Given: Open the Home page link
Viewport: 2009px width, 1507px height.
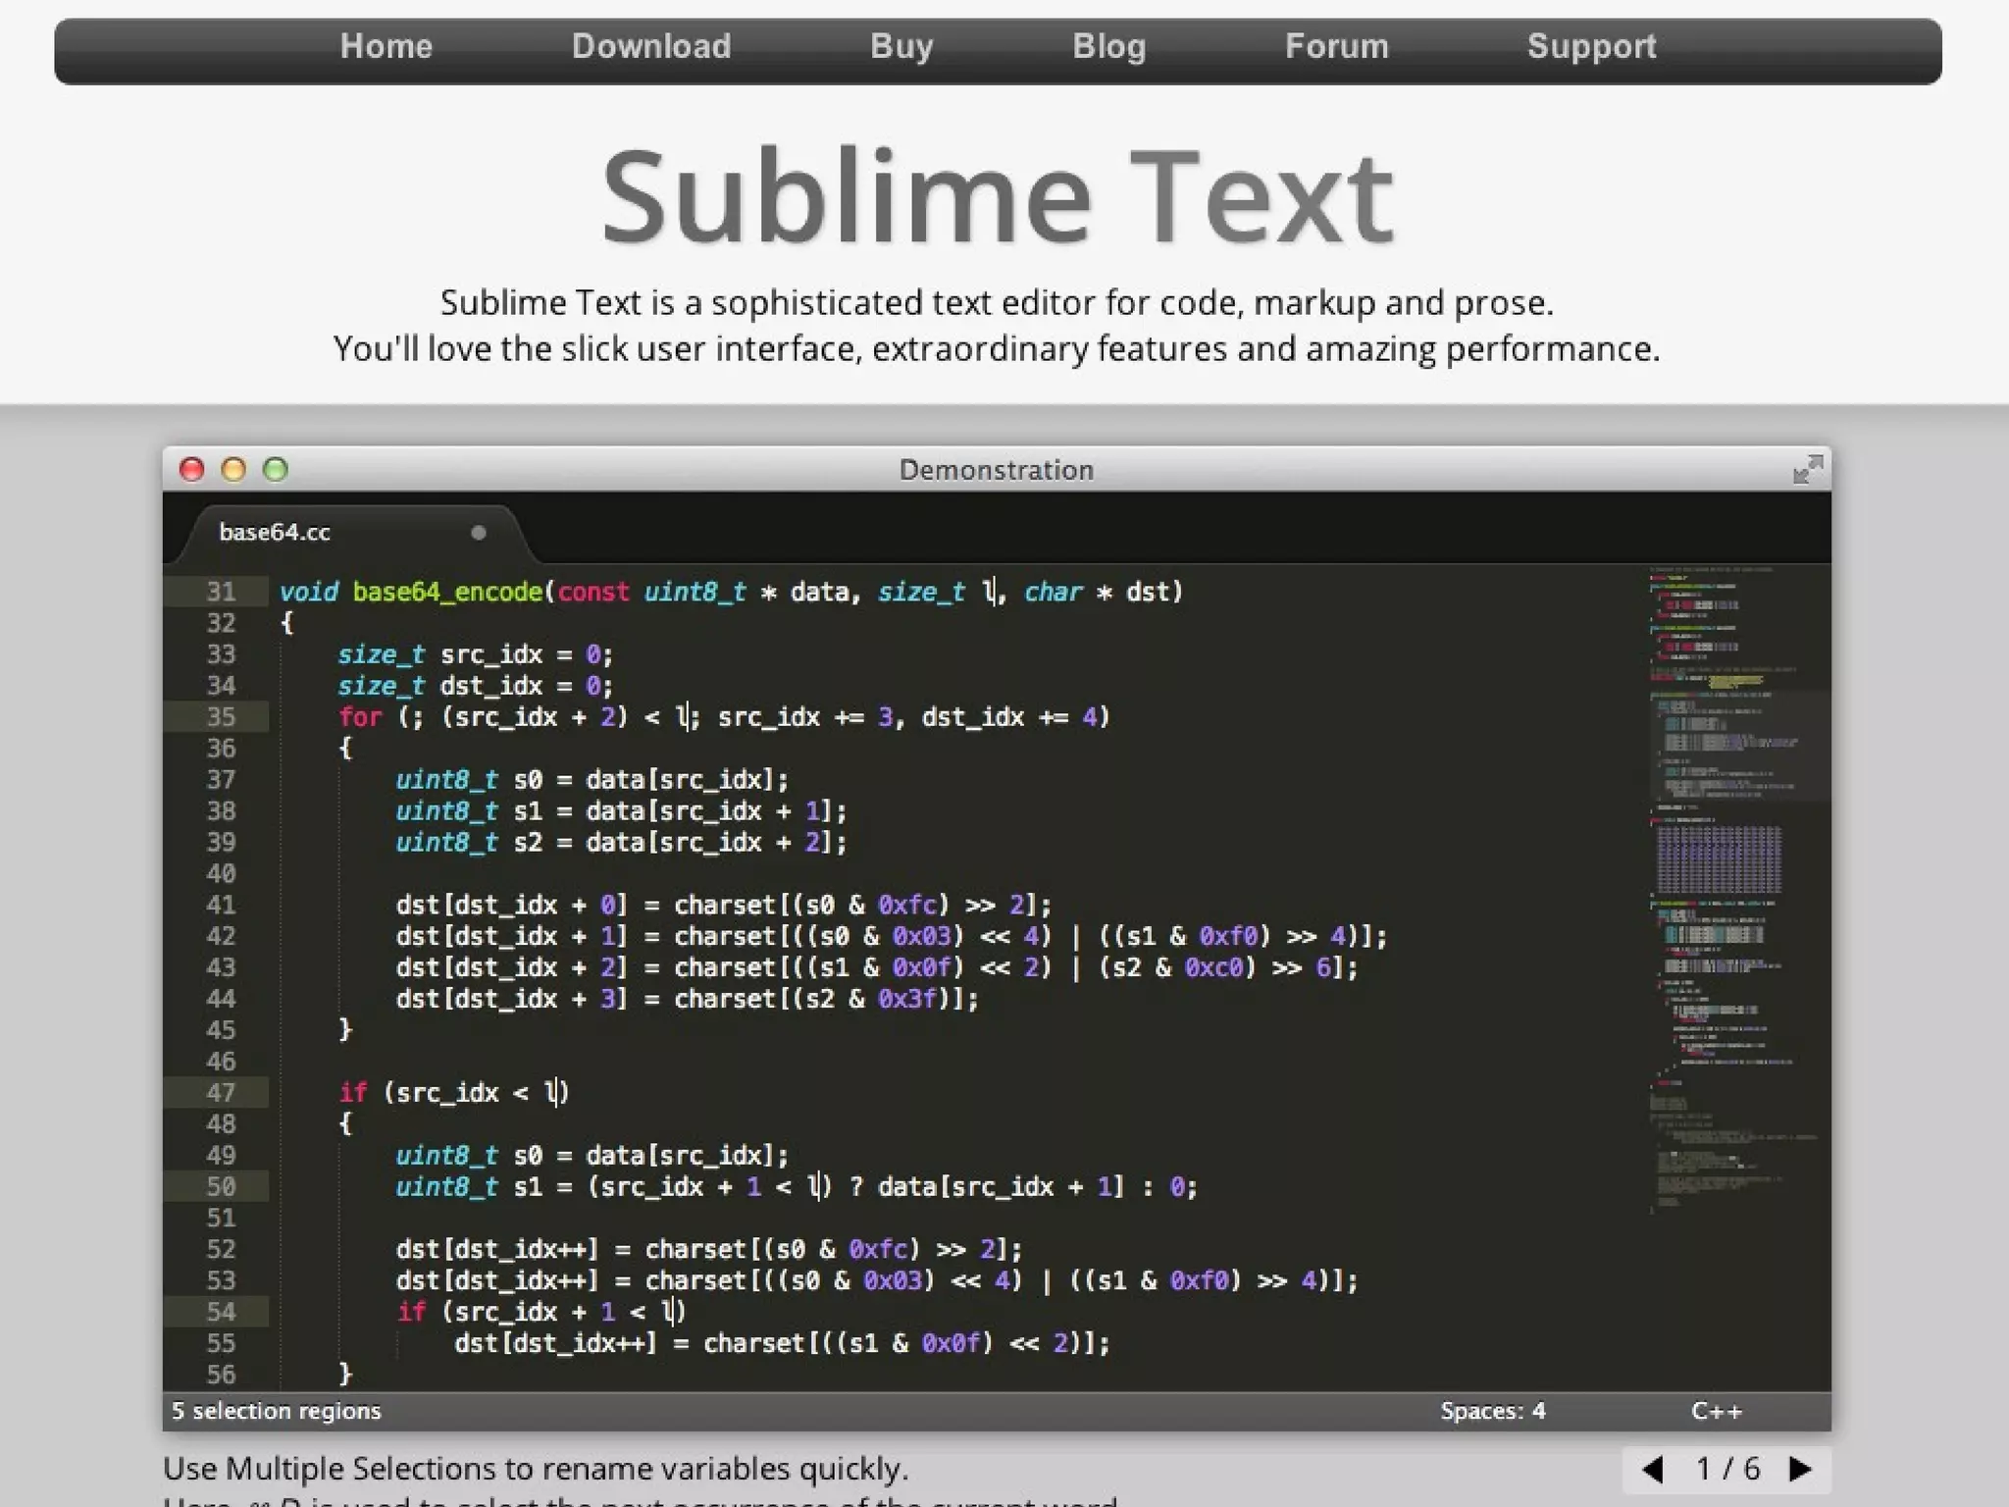Looking at the screenshot, I should [386, 46].
